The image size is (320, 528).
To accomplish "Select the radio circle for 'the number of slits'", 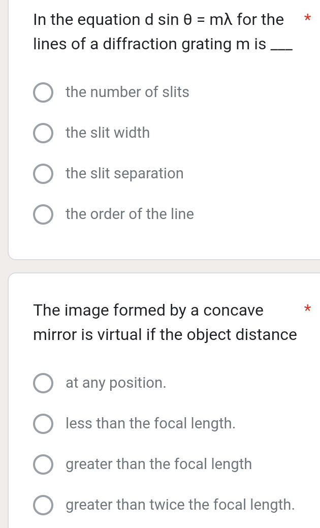I will point(43,92).
